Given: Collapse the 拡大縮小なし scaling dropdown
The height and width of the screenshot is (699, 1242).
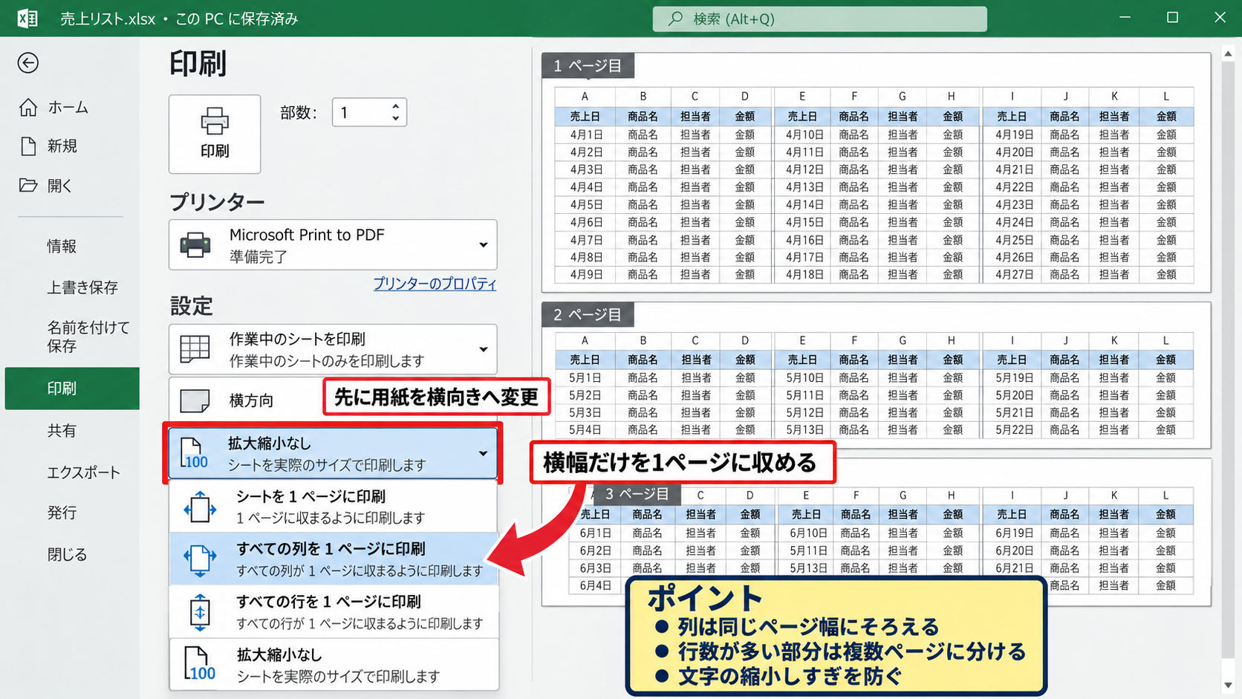Looking at the screenshot, I should click(484, 453).
